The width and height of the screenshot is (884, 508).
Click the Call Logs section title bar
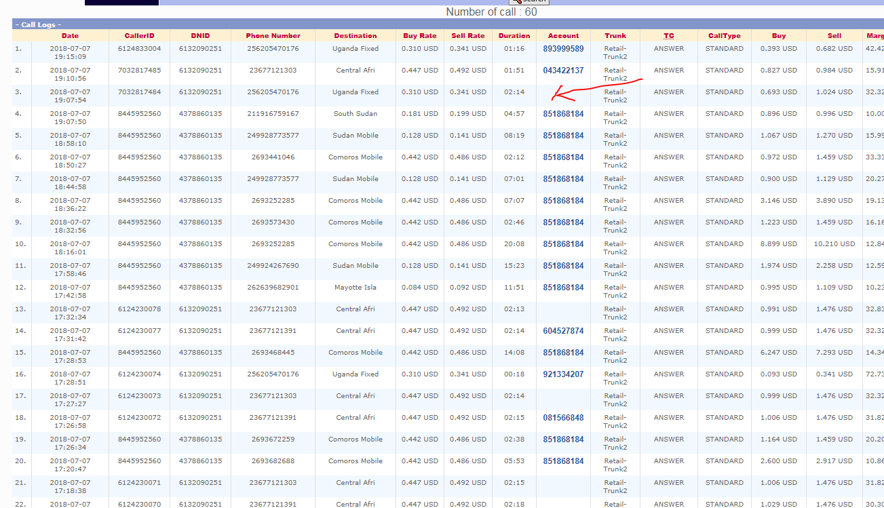pos(448,24)
